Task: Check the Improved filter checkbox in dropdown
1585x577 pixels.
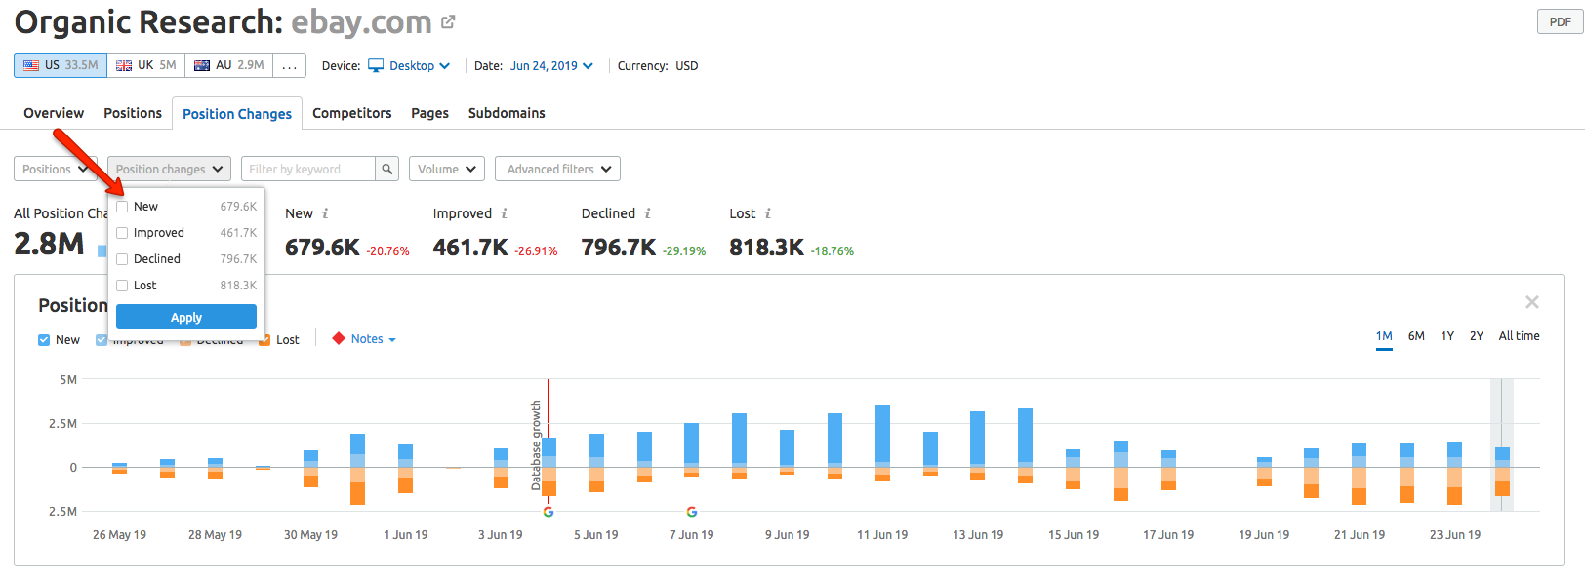Action: [x=122, y=233]
